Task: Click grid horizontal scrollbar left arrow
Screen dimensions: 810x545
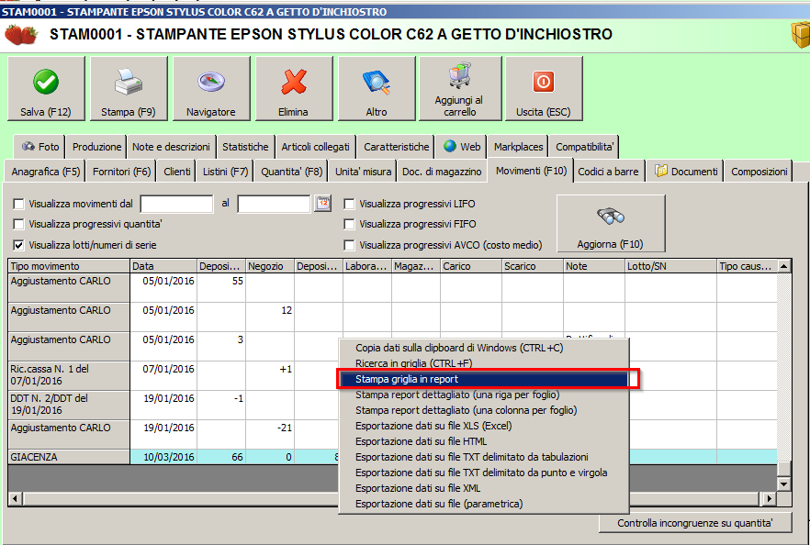Action: click(16, 498)
